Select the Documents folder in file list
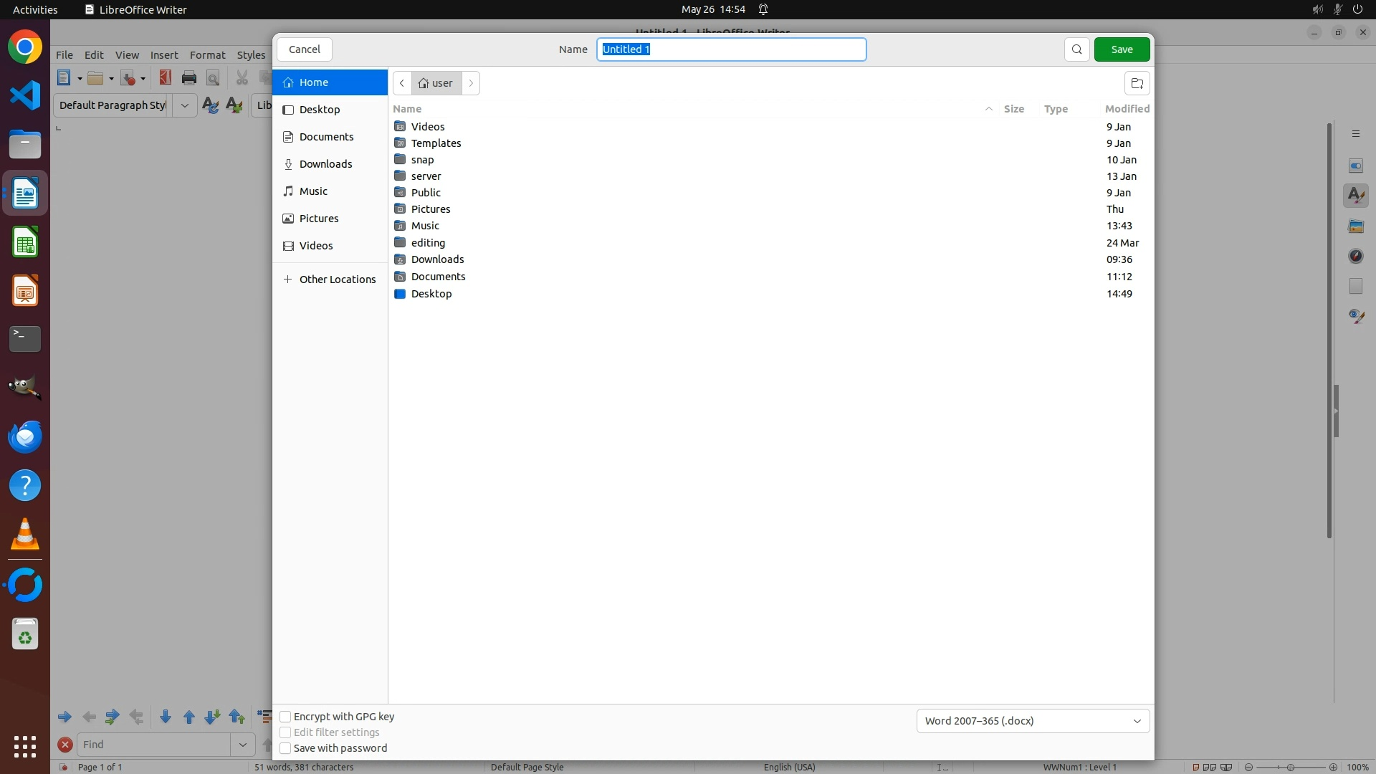The width and height of the screenshot is (1376, 774). tap(438, 277)
